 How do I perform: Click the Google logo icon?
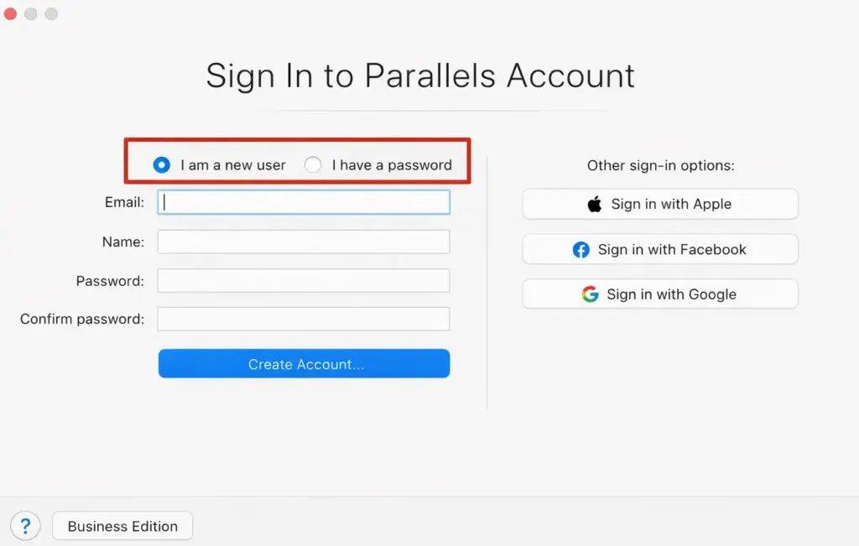pyautogui.click(x=591, y=294)
